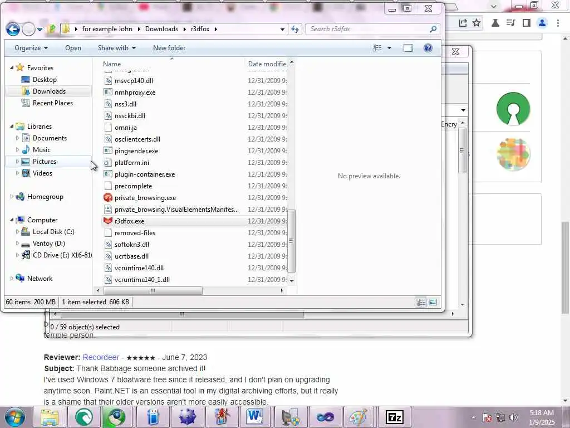Select Desktop in Favorites

click(x=45, y=80)
